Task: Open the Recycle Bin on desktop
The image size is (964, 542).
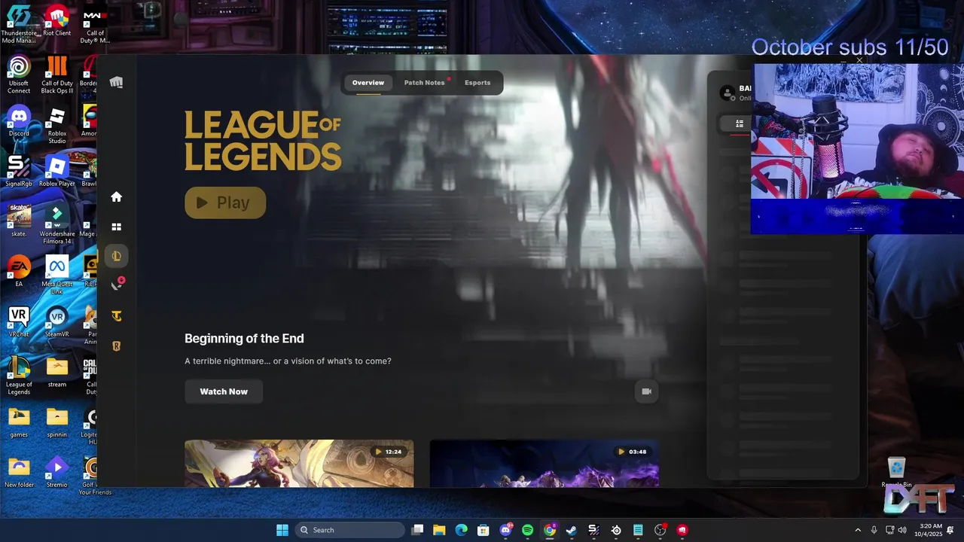Action: coord(896,472)
